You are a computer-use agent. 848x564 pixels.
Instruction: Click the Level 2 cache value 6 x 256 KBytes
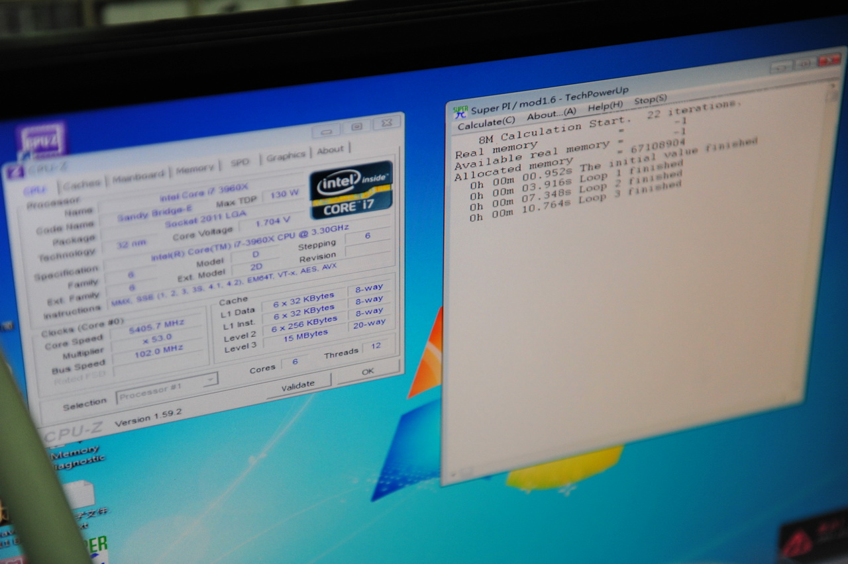(304, 322)
